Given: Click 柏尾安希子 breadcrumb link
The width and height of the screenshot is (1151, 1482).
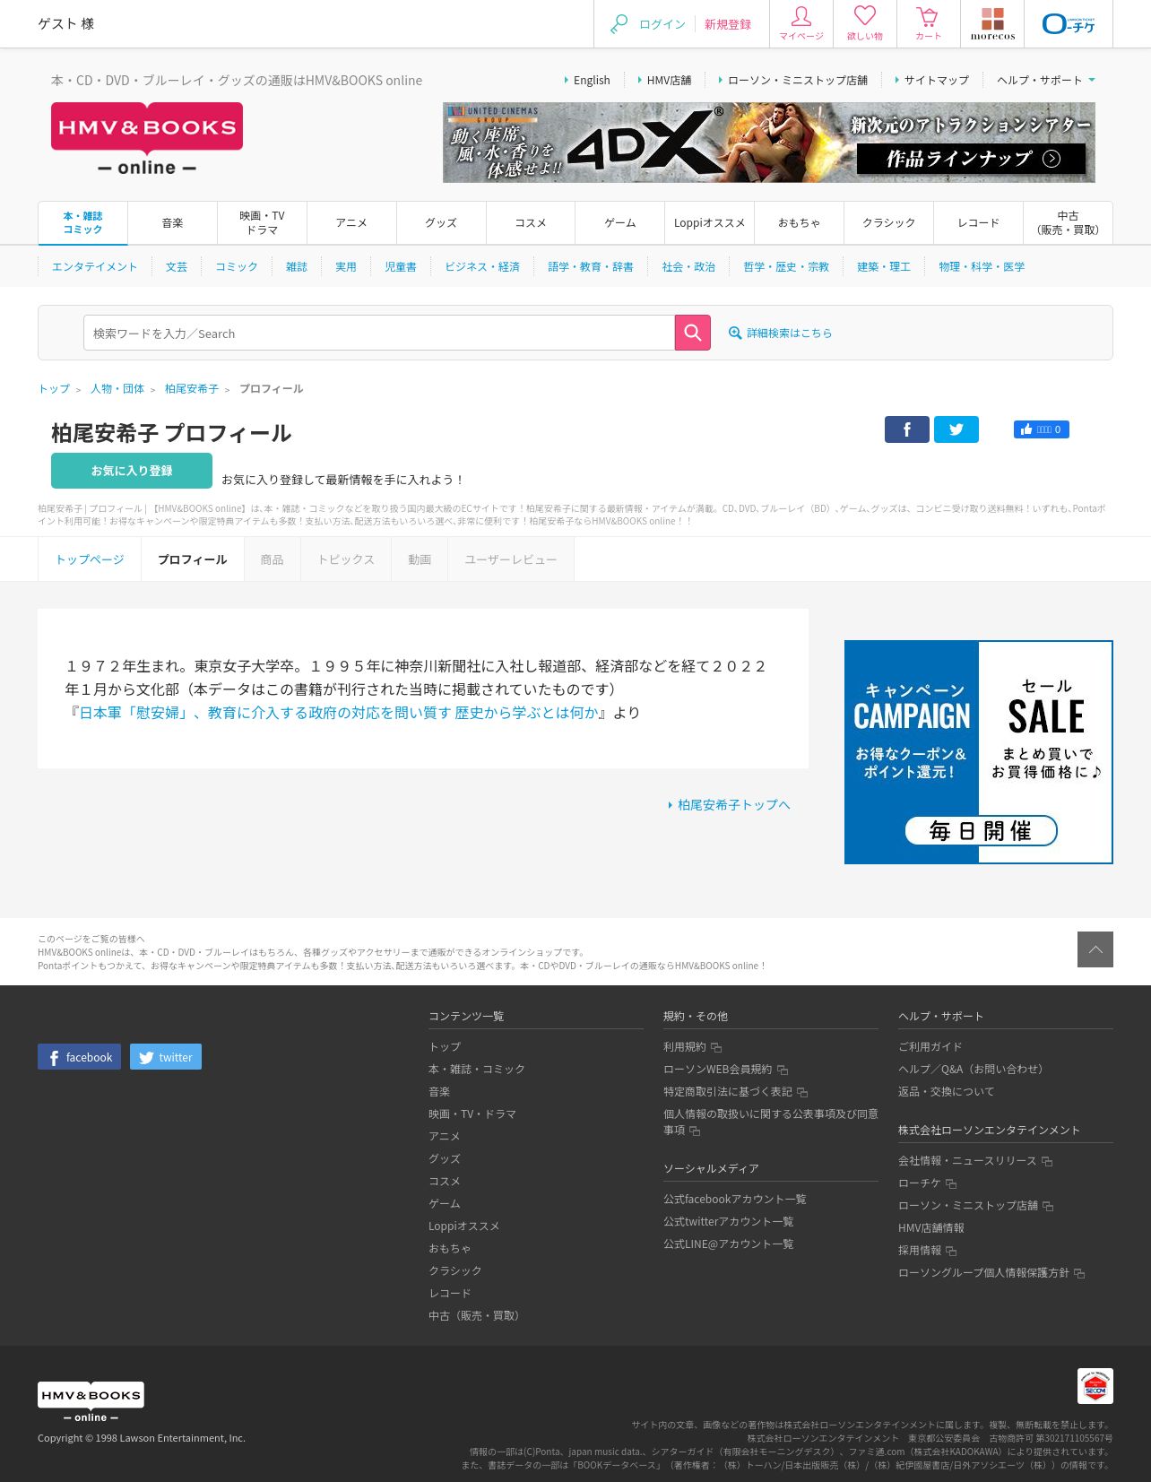Looking at the screenshot, I should click(192, 388).
